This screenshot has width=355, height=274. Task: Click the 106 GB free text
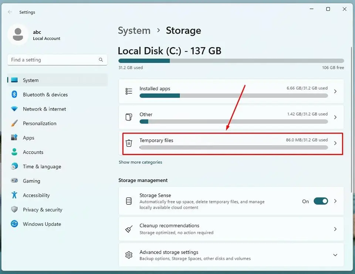[x=333, y=67]
